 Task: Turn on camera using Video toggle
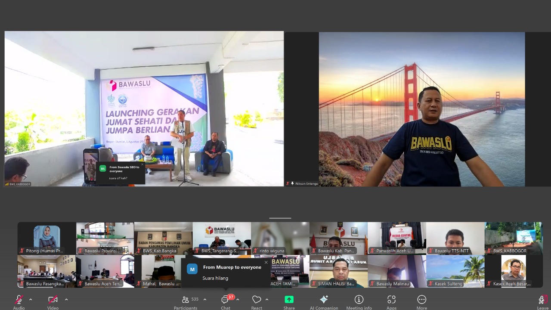pyautogui.click(x=53, y=300)
